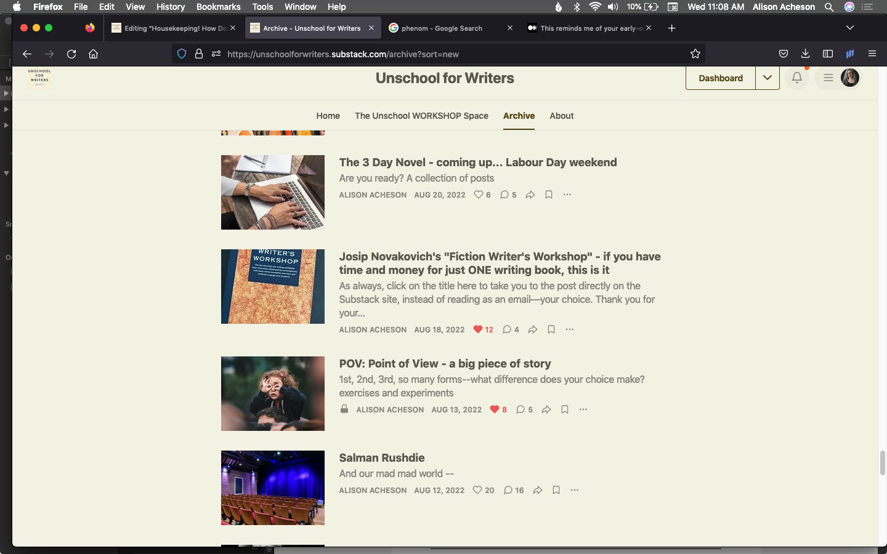Open the About tab
Image resolution: width=887 pixels, height=554 pixels.
coord(562,116)
